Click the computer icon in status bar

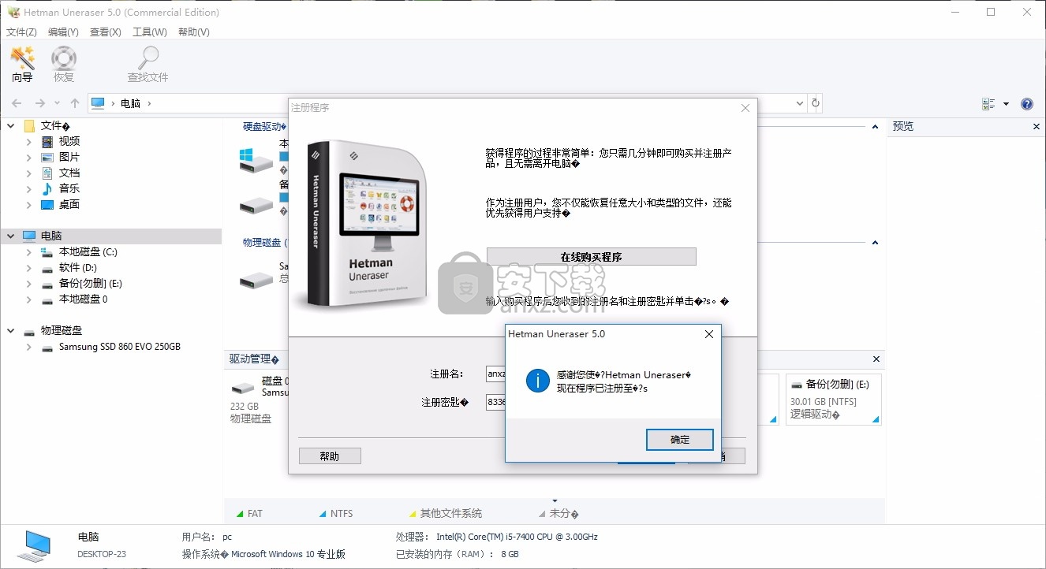pos(35,545)
